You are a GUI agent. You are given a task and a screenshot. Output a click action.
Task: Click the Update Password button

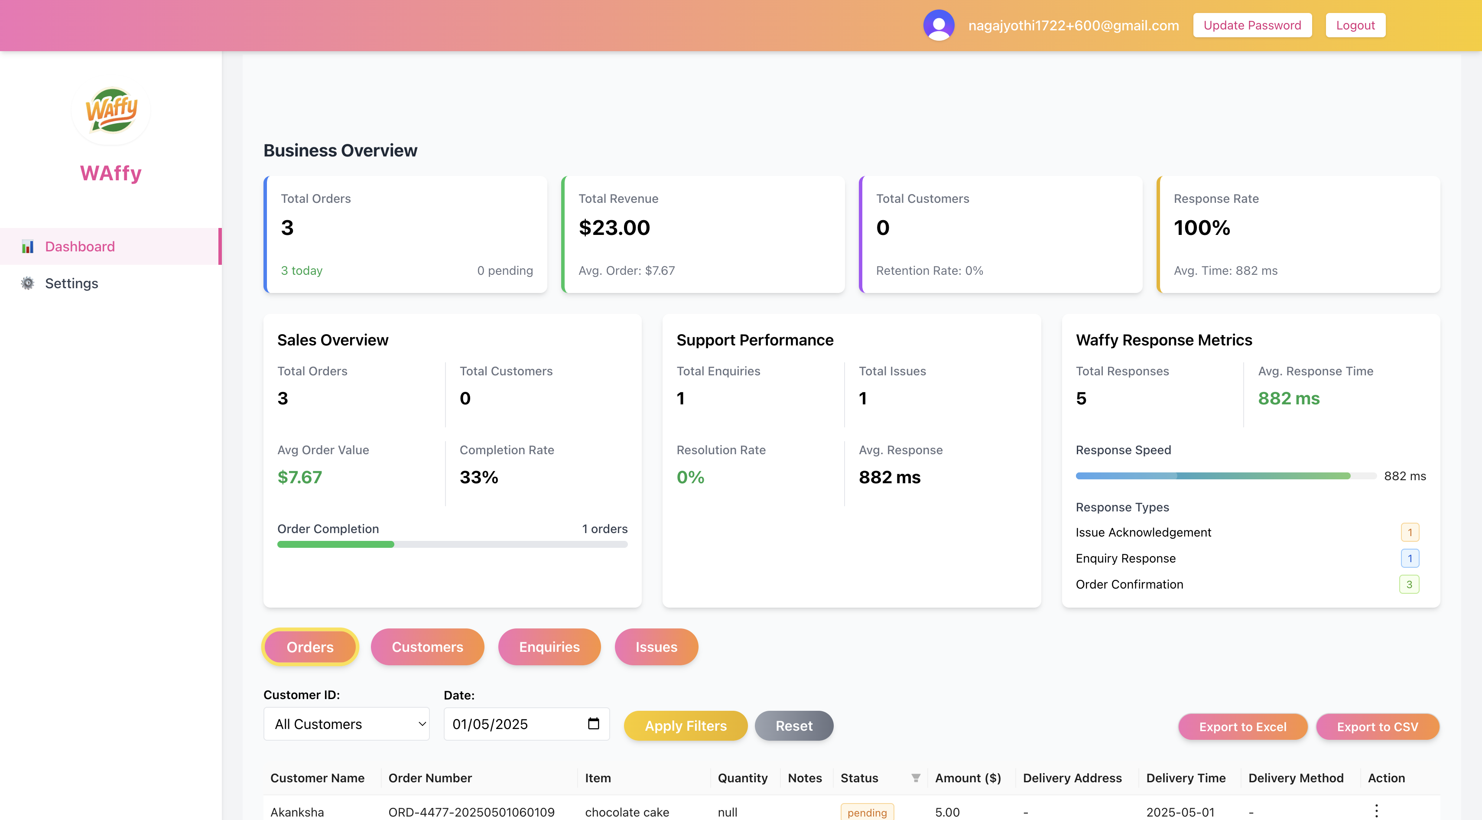pos(1251,25)
